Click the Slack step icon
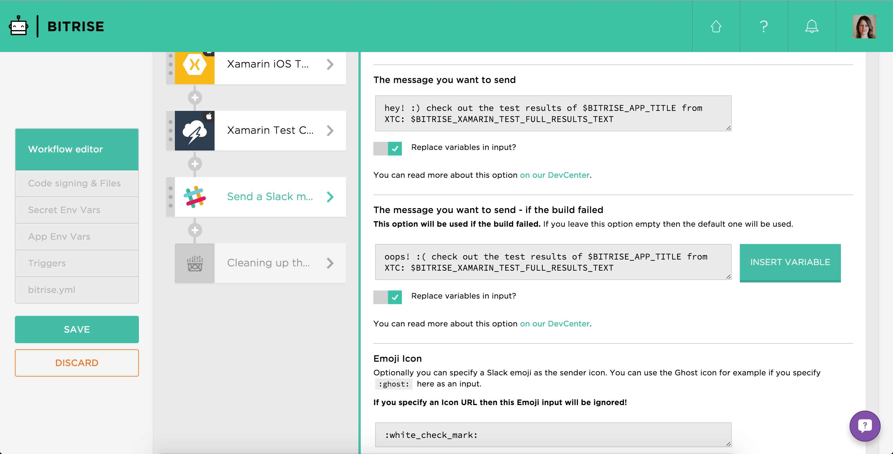The width and height of the screenshot is (893, 454). [194, 197]
